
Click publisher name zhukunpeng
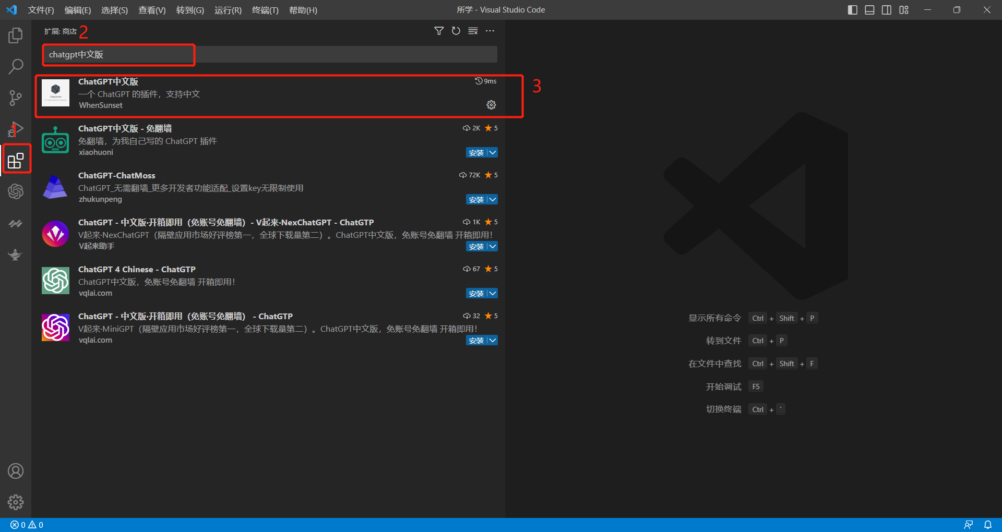click(100, 199)
